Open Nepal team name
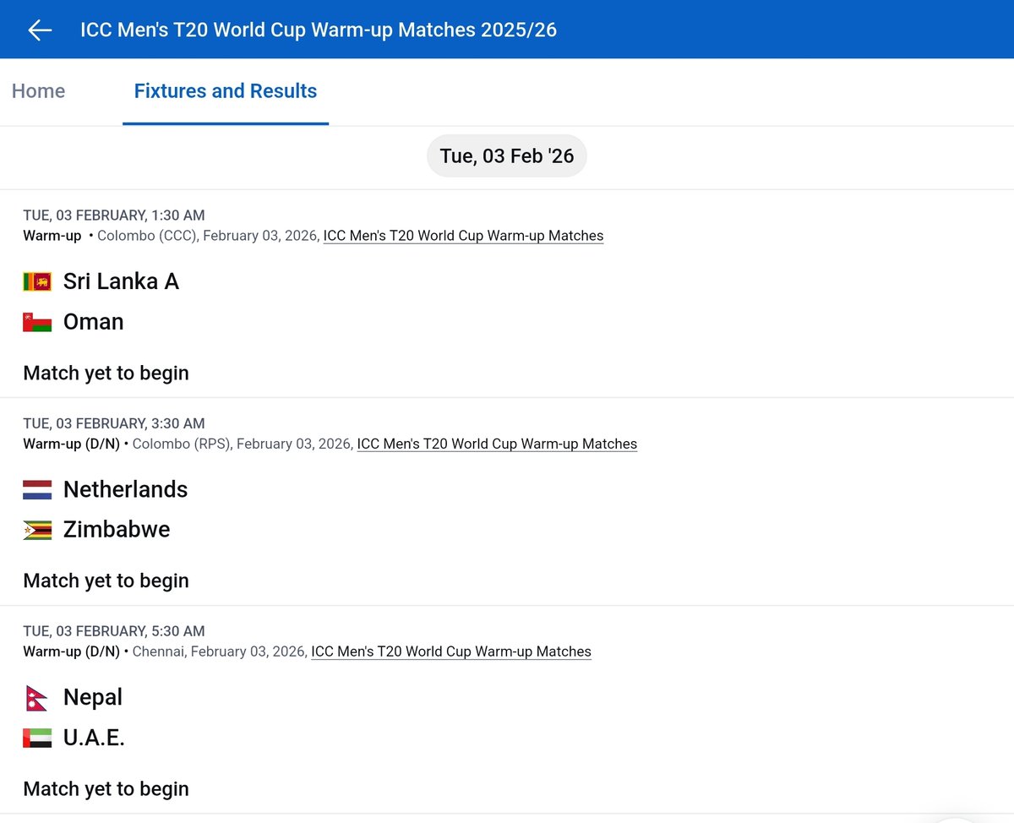The height and width of the screenshot is (823, 1014). click(x=93, y=697)
